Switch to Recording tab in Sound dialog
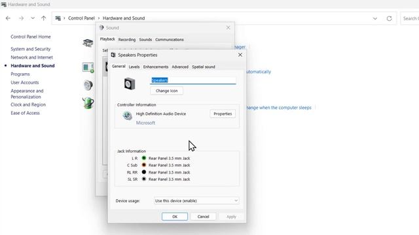Viewport: 419px width, 235px height. (x=127, y=39)
